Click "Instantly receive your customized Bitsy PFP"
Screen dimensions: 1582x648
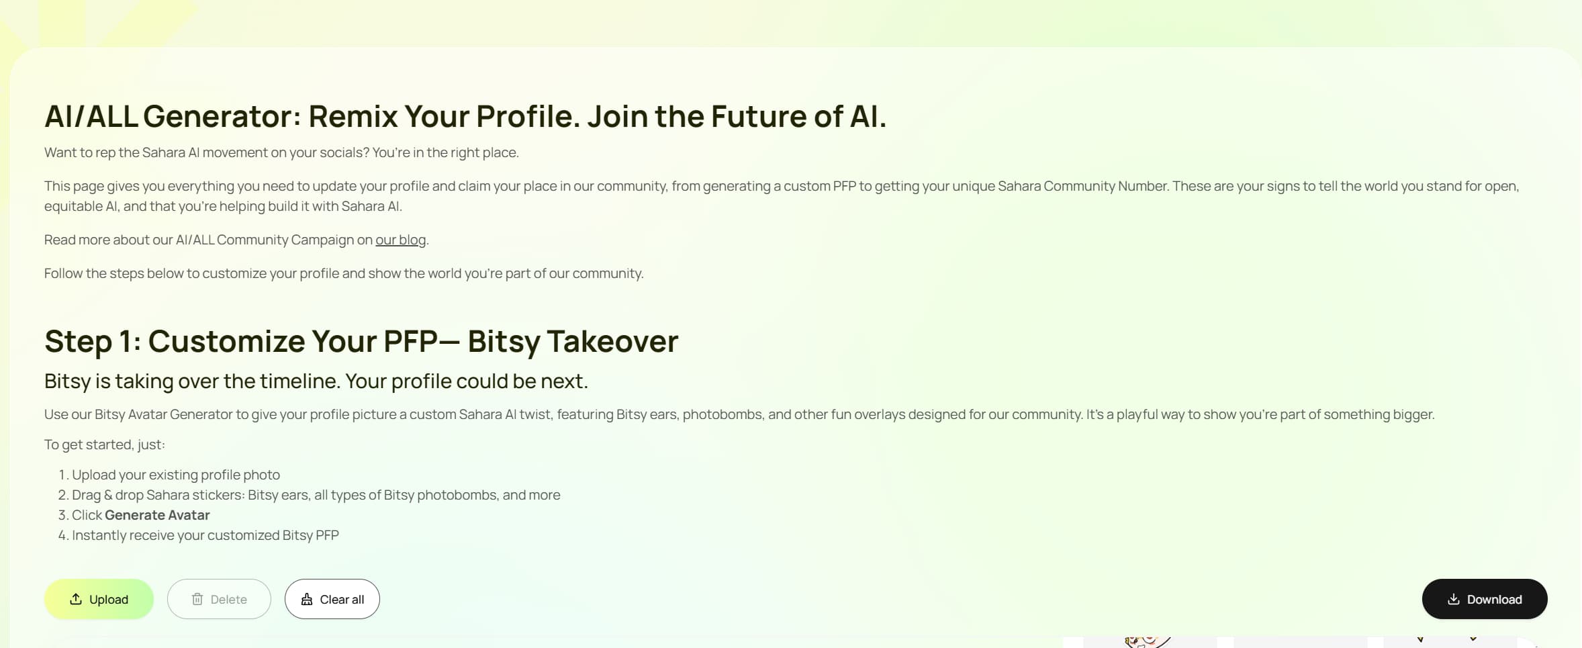205,535
